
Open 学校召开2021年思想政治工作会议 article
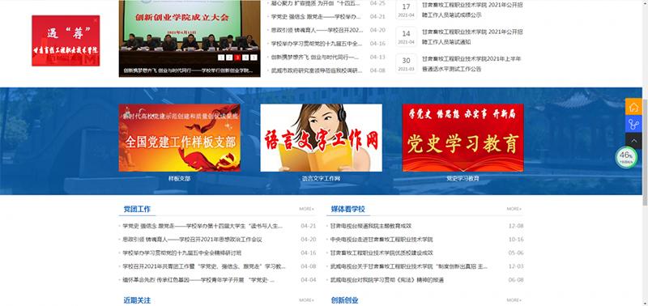[x=192, y=240]
